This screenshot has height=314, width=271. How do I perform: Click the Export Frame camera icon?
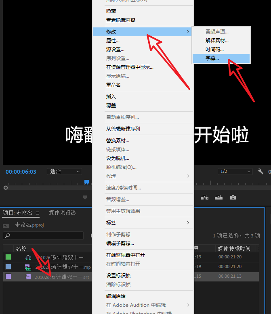(x=233, y=198)
